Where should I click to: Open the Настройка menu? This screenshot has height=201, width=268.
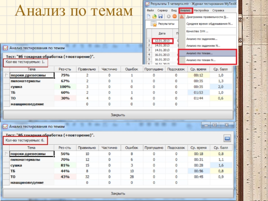(201, 10)
